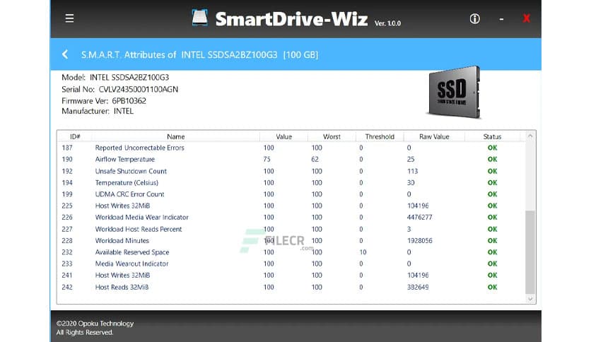The width and height of the screenshot is (591, 342).
Task: Select the Available Reserved Space row
Action: tap(291, 252)
